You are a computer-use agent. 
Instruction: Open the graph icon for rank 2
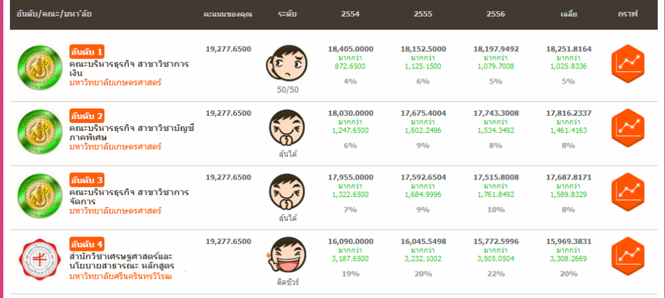tap(628, 126)
